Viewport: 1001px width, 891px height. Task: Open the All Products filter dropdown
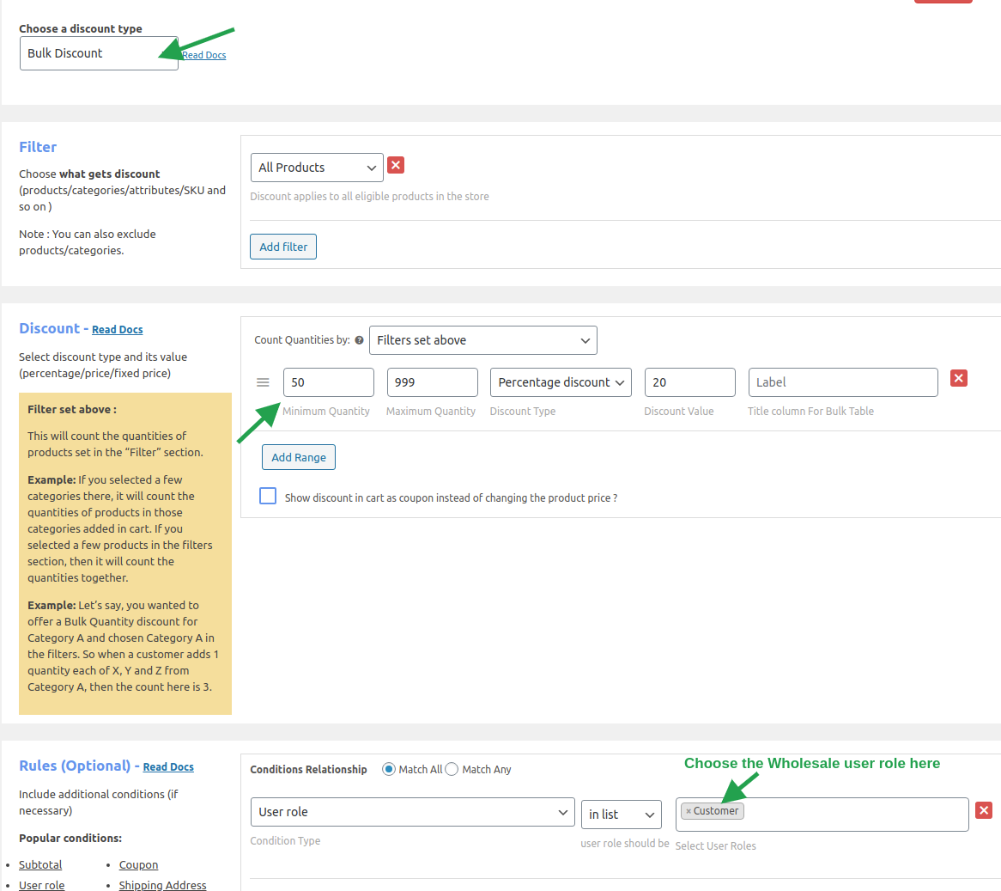coord(316,168)
